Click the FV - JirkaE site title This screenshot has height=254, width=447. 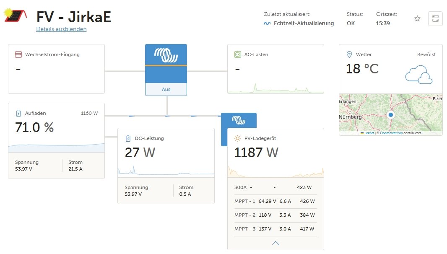(x=73, y=17)
